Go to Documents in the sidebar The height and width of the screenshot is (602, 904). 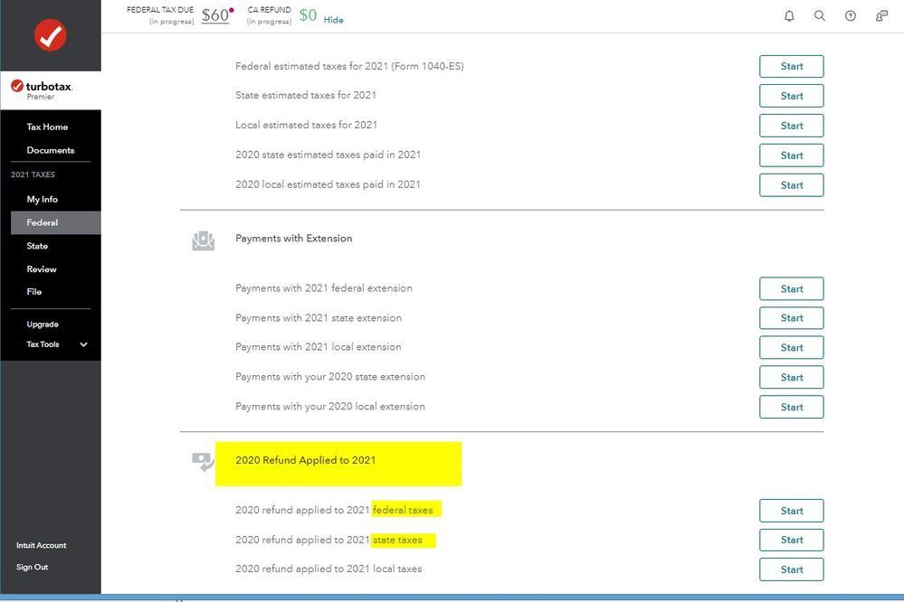coord(51,150)
